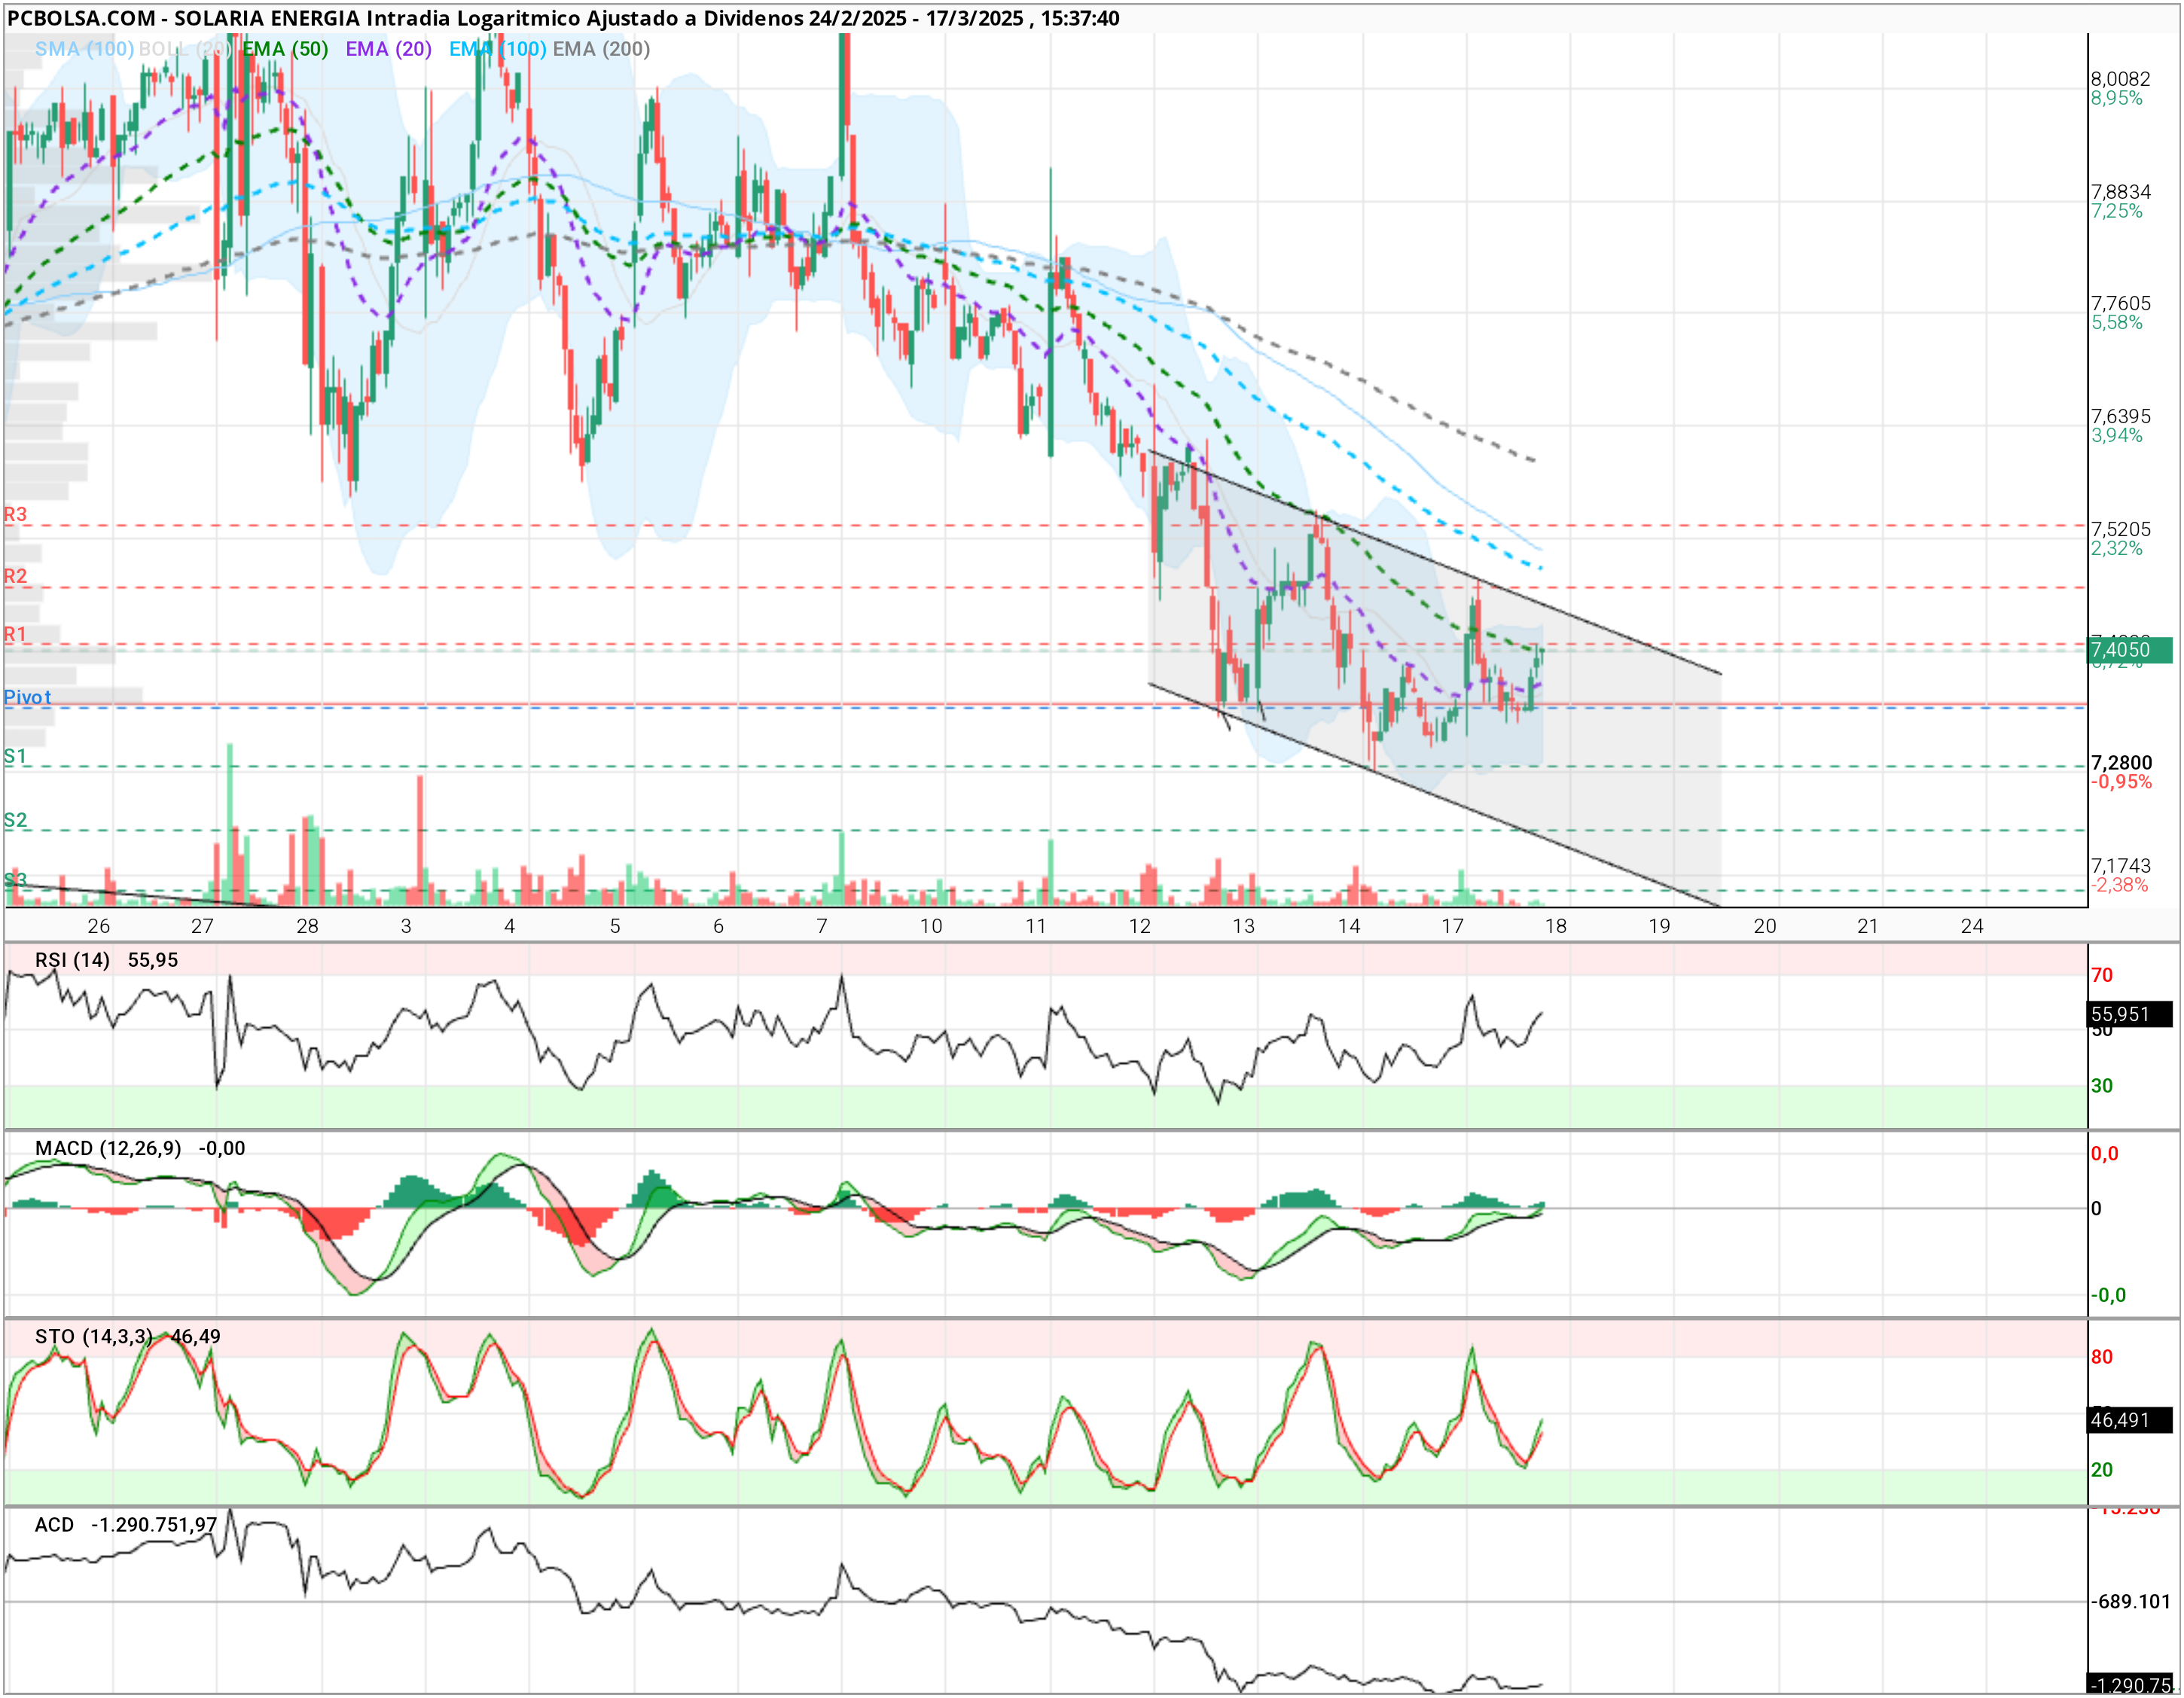Click the R1 resistance label
Screen dimensions: 2184x1698
[x=15, y=634]
